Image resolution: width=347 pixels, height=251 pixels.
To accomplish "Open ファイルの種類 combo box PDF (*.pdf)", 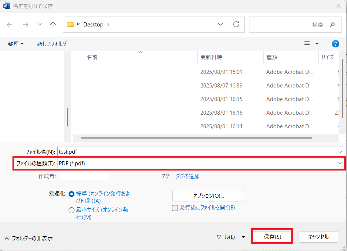I will 201,164.
